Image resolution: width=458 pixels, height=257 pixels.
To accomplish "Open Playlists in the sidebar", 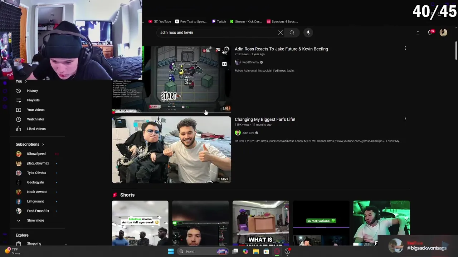I will coord(33,100).
